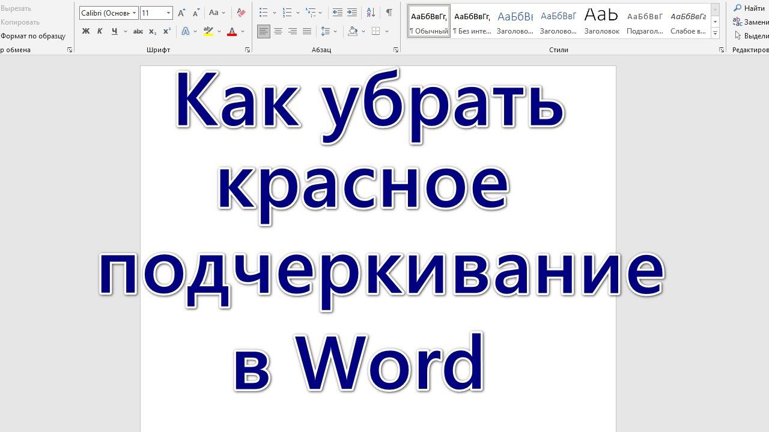The height and width of the screenshot is (432, 769).
Task: Apply text effects with the outlined A
Action: (186, 31)
